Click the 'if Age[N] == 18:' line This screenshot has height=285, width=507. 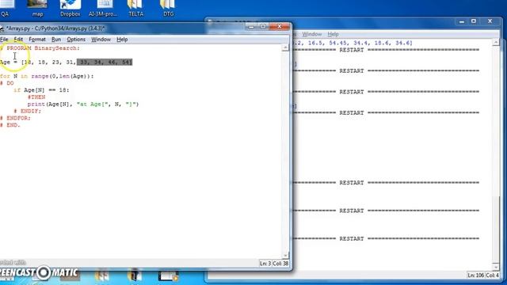click(41, 90)
